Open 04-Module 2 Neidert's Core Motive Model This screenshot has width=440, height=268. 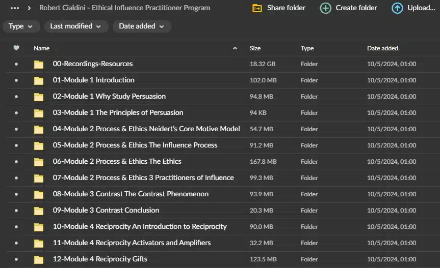pyautogui.click(x=146, y=129)
